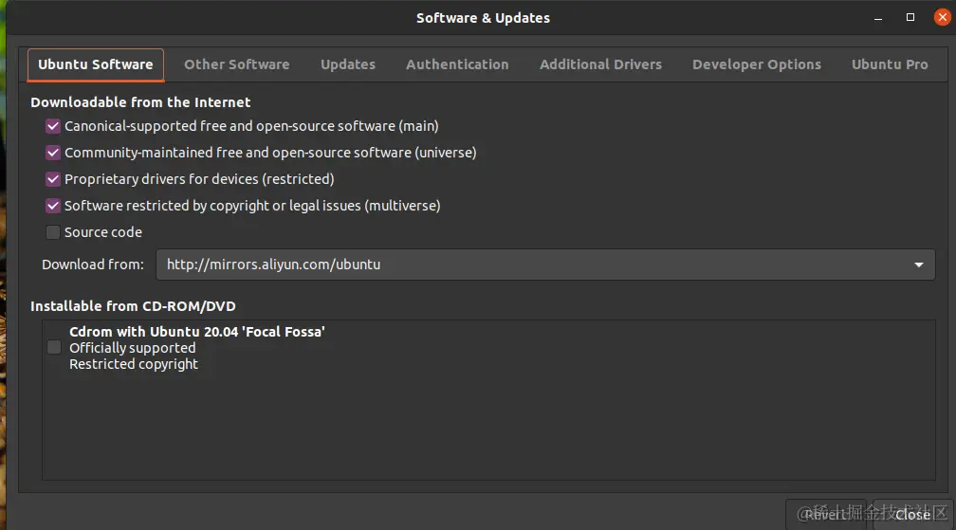Click the Revert button
This screenshot has width=956, height=530.
pos(825,514)
